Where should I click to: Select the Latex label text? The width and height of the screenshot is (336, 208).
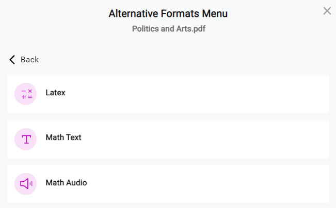tap(55, 93)
